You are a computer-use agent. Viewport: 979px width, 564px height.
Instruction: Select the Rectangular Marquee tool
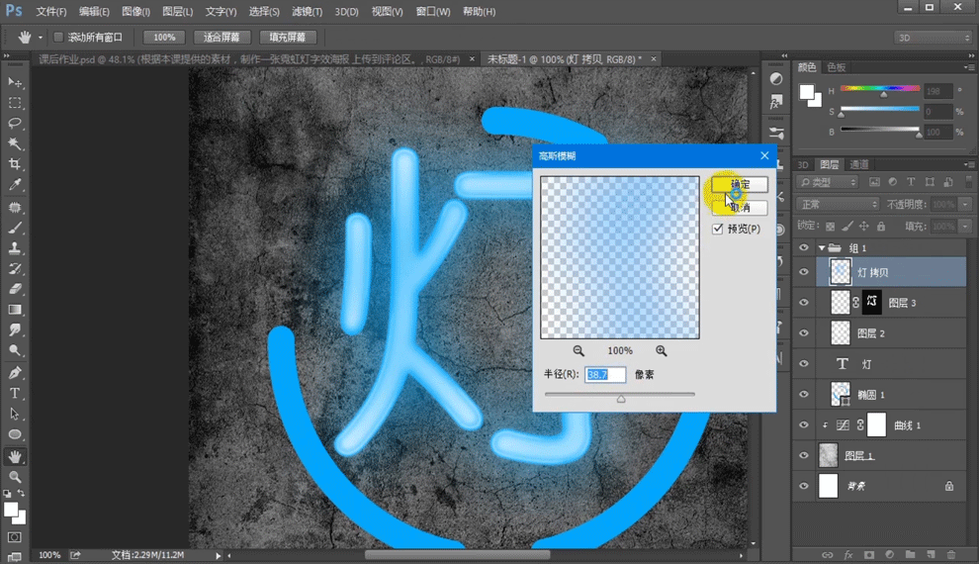15,103
